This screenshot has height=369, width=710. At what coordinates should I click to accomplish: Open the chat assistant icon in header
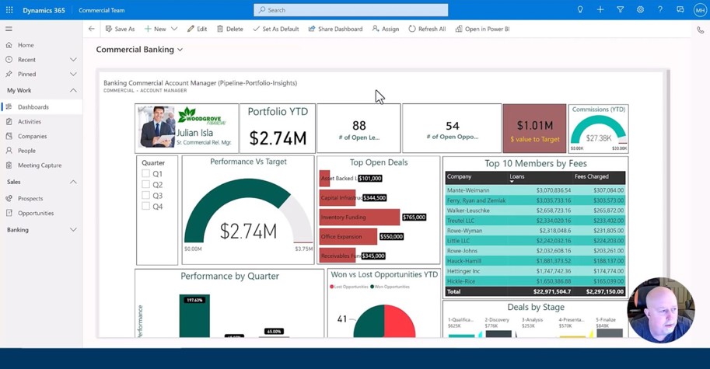tap(680, 9)
